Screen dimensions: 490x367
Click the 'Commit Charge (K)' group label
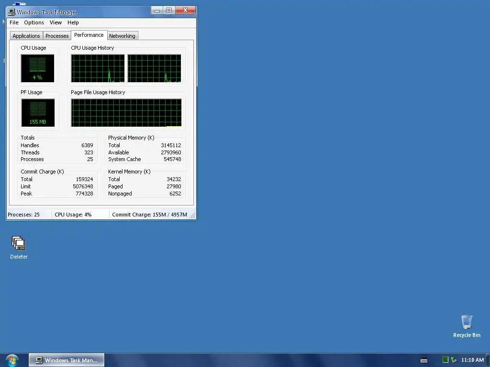[42, 172]
